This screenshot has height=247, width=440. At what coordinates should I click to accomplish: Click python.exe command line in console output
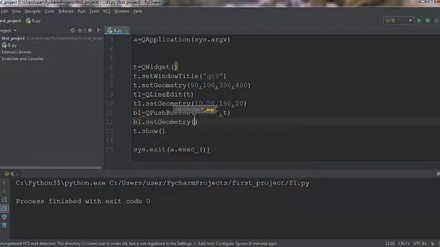(x=162, y=183)
